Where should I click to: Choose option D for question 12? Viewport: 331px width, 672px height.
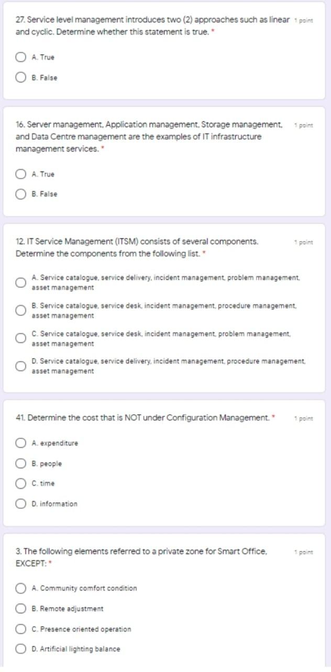(20, 366)
